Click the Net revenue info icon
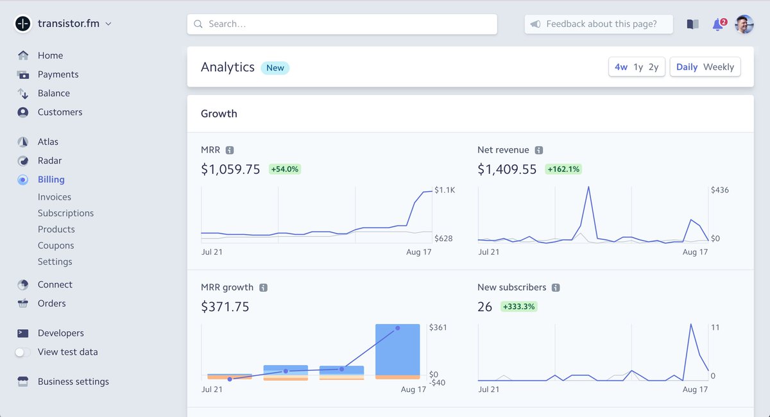770x417 pixels. (539, 150)
